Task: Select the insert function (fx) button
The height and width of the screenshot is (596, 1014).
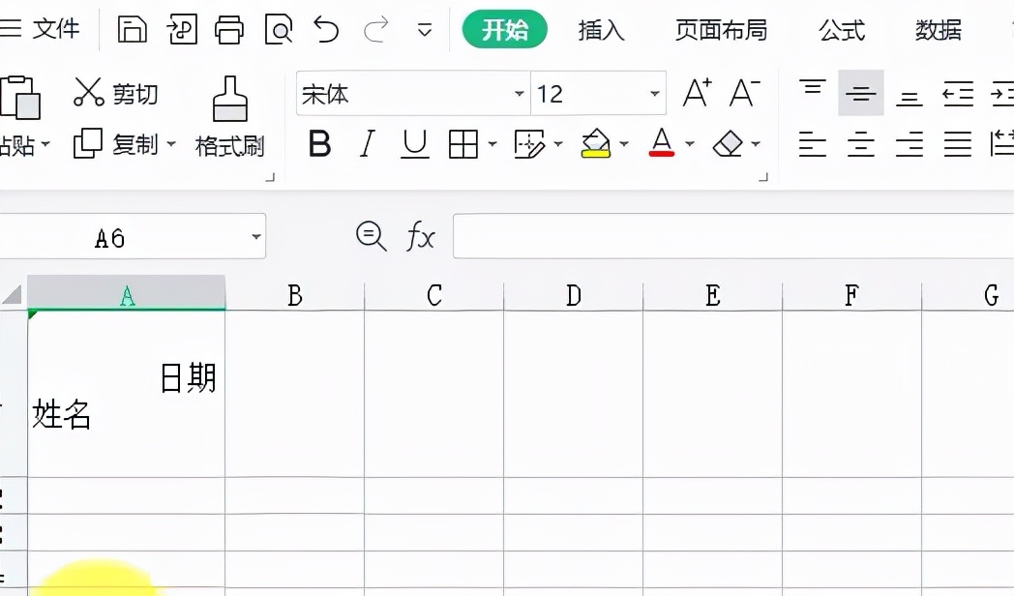Action: pos(420,236)
